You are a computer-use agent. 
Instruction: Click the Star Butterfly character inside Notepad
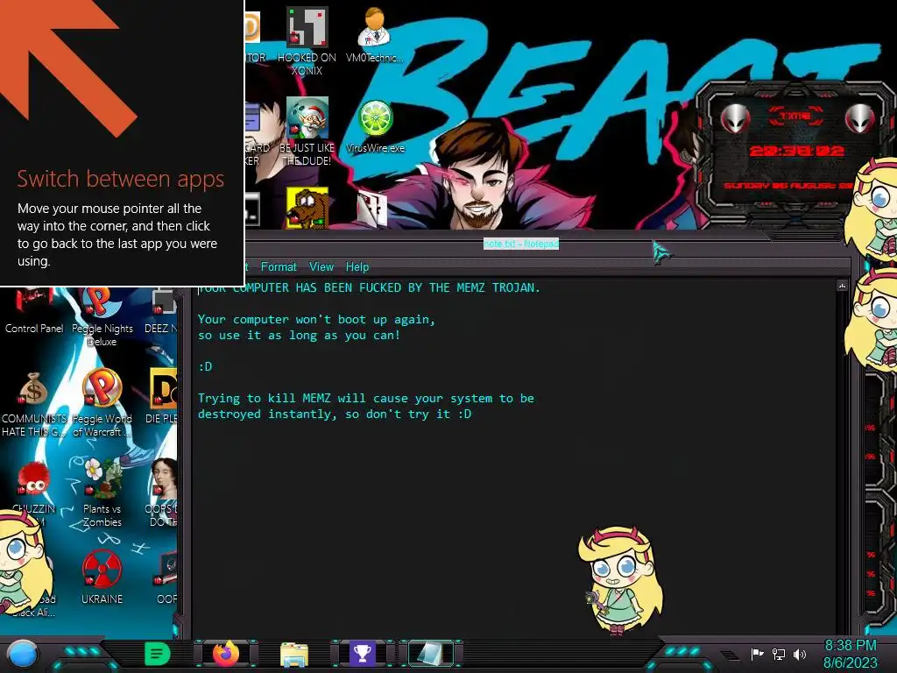click(621, 581)
